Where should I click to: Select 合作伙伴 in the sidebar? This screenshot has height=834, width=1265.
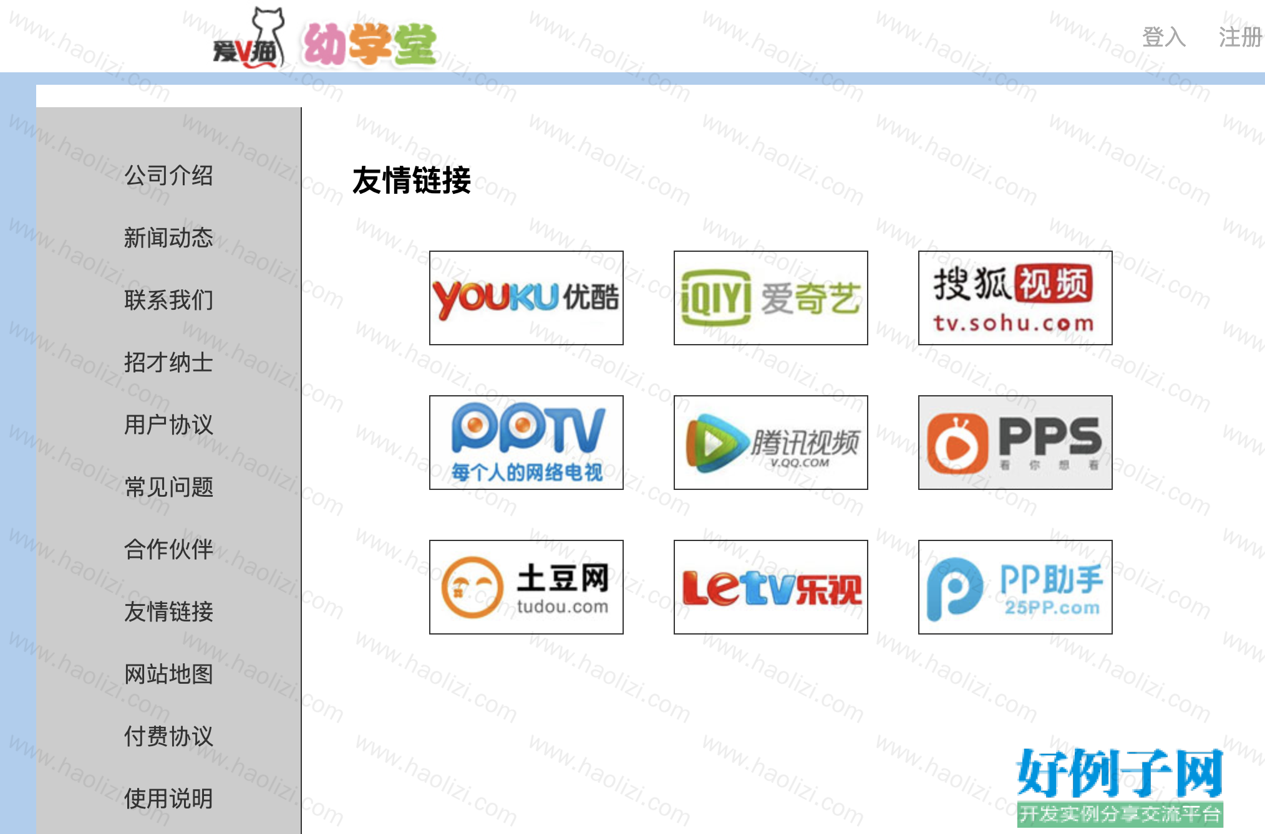coord(168,549)
